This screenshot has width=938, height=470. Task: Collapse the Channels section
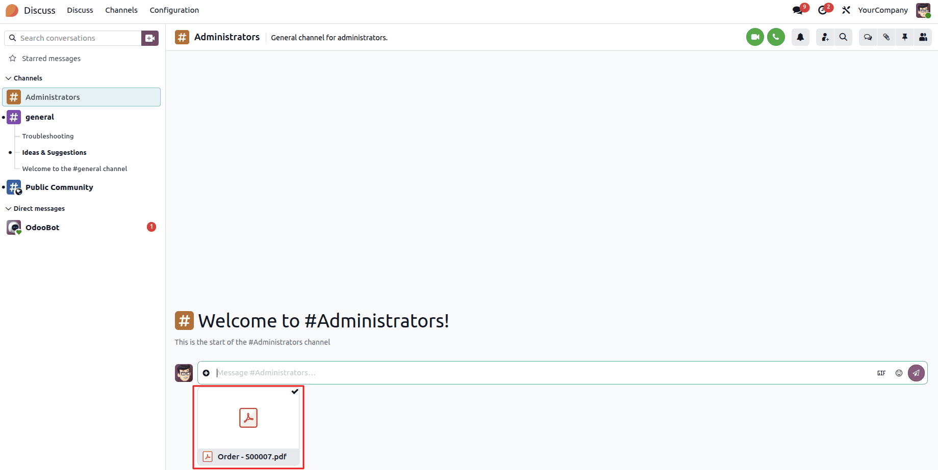point(23,78)
